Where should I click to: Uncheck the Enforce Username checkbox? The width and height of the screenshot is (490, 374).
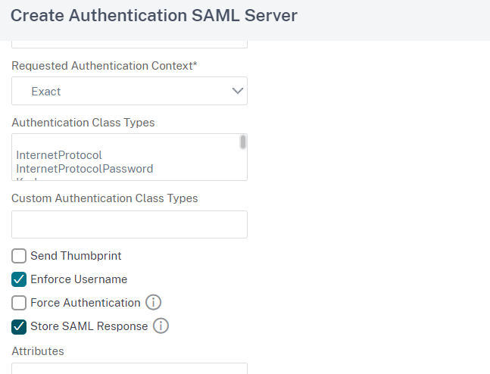tap(19, 279)
